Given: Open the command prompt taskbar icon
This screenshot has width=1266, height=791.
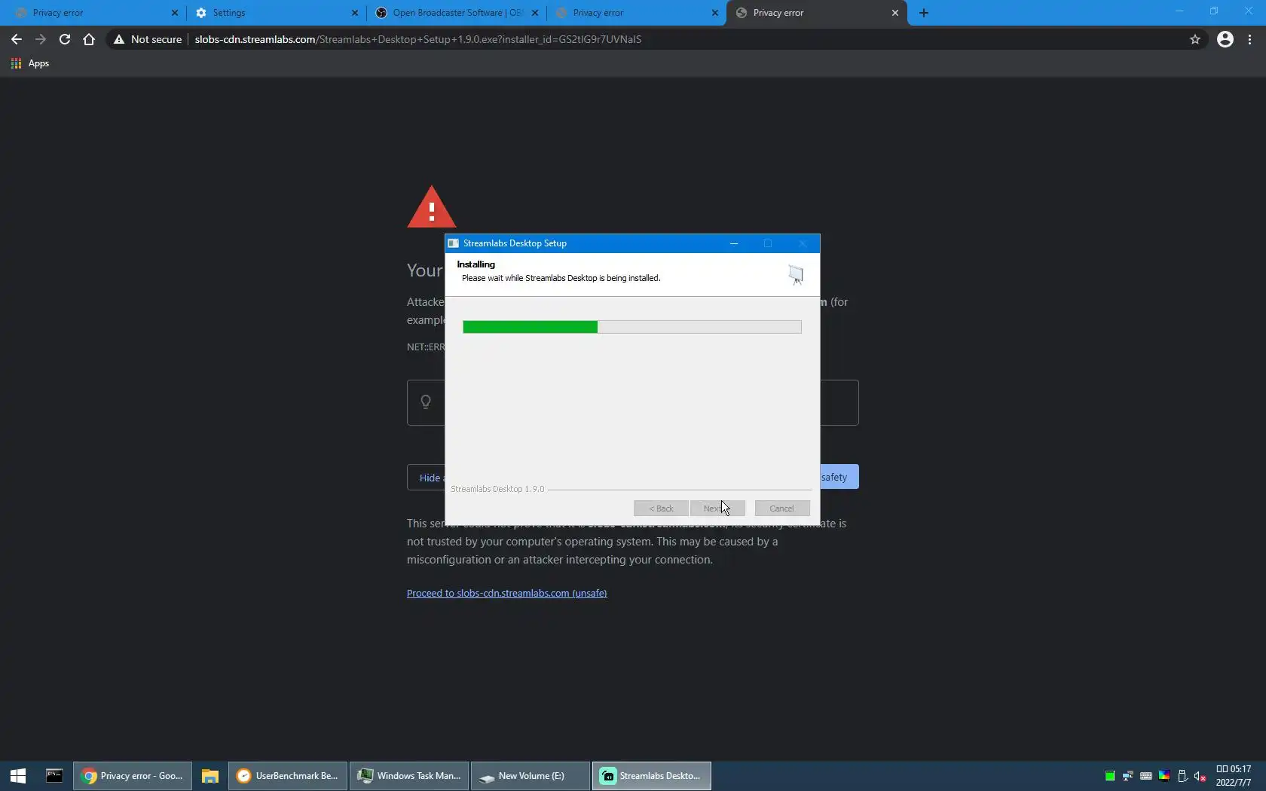Looking at the screenshot, I should 54,776.
